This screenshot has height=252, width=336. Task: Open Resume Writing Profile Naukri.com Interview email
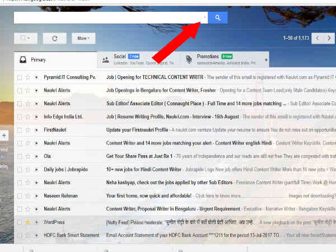[x=172, y=117]
